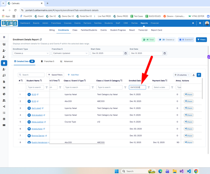The image size is (210, 174).
Task: Click the help icon in header
Action: point(200,23)
